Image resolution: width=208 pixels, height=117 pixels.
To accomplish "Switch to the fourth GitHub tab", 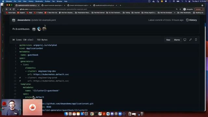I will (x=105, y=6).
